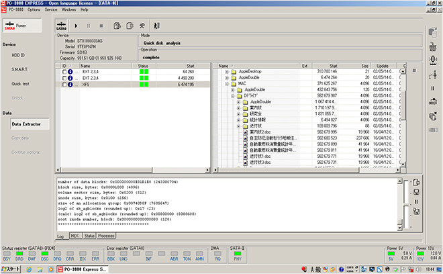The image size is (443, 274).
Task: Select the file 送付状1.doc
Action: [x=260, y=156]
